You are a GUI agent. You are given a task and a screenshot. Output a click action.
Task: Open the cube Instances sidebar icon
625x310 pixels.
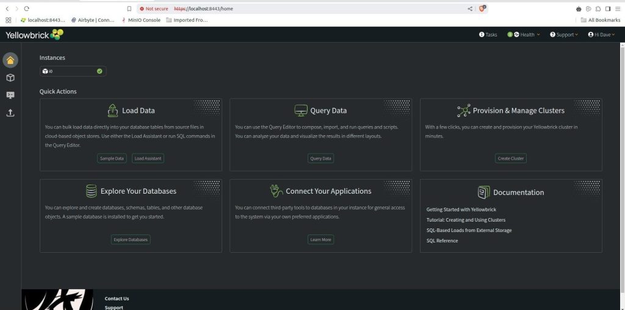click(10, 77)
